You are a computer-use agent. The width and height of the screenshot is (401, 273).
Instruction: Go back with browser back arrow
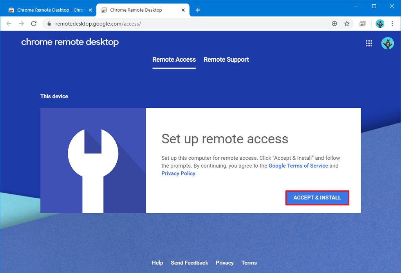9,24
